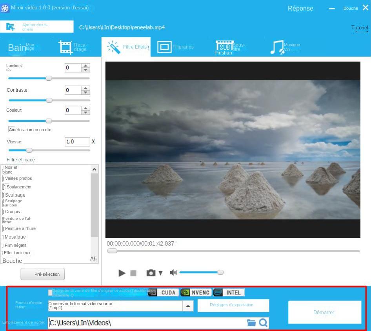
Task: Increase Luminosité with the up stepper
Action: pos(86,65)
